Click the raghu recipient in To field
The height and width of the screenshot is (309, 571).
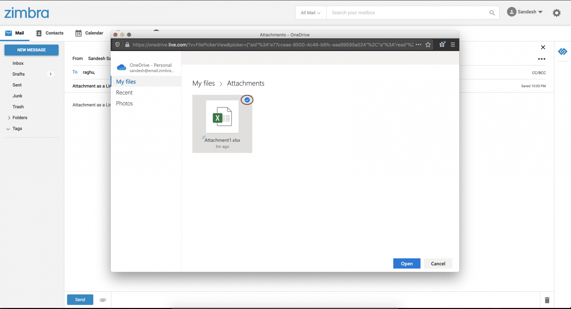coord(89,72)
